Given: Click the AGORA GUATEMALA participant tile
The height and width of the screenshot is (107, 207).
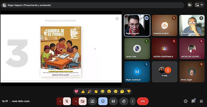Looking at the screenshot, I should point(165,49).
